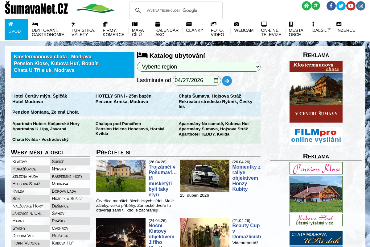
Task: Open the Facebook social icon
Action: coord(331,6)
